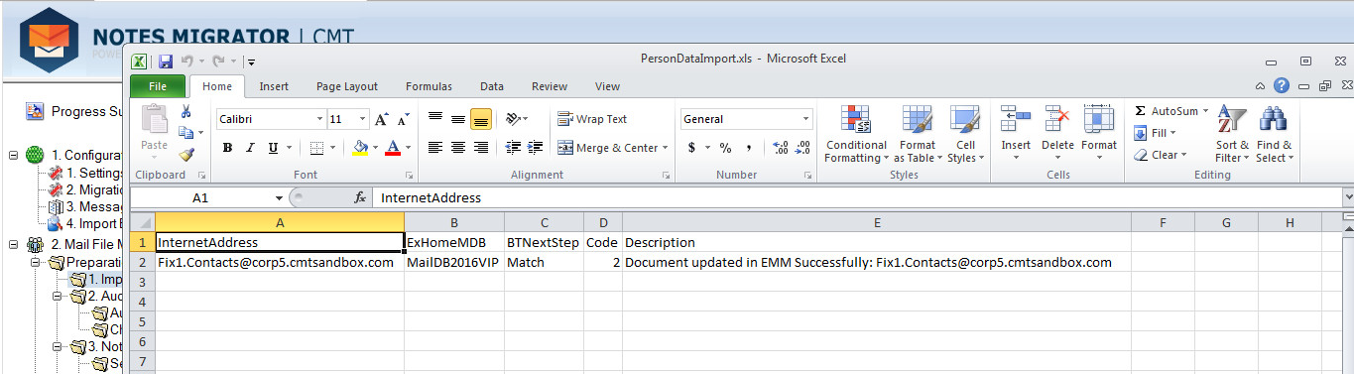Viewport: 1354px width, 374px height.
Task: Open the General number format dropdown
Action: tap(746, 119)
